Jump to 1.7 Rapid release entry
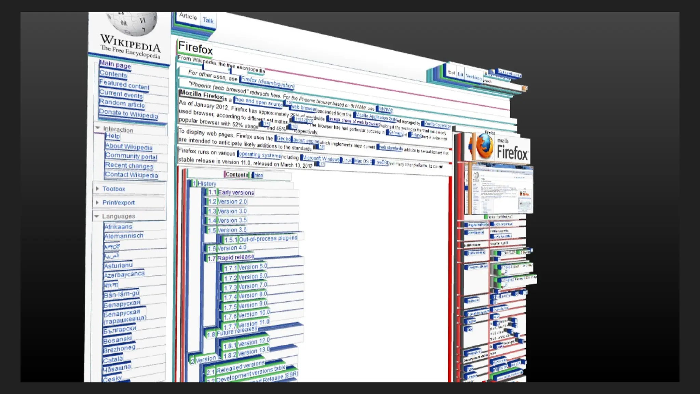Image resolution: width=700 pixels, height=394 pixels. point(231,258)
